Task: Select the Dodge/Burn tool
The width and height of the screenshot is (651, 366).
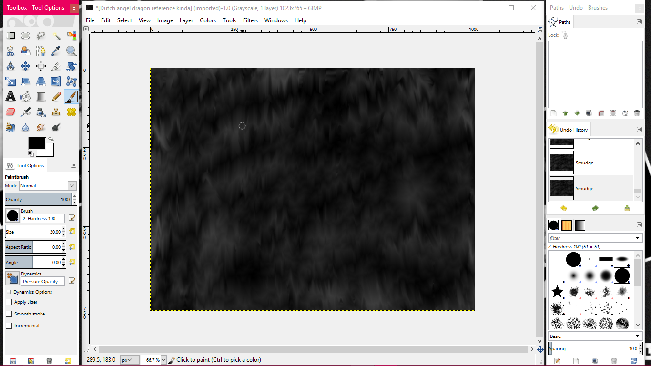Action: (x=56, y=127)
